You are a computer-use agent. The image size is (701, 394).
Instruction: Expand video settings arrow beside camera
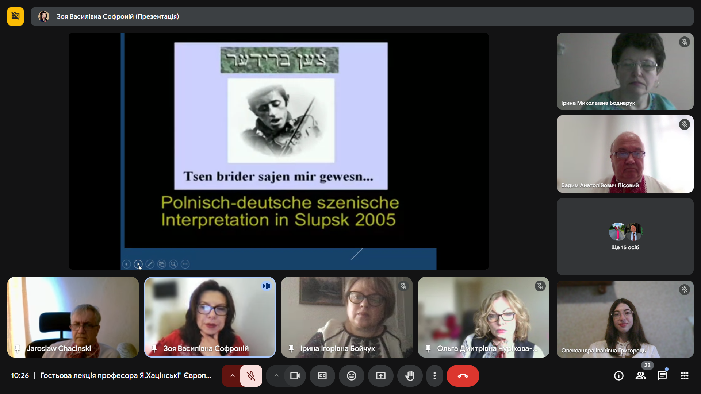pyautogui.click(x=276, y=376)
